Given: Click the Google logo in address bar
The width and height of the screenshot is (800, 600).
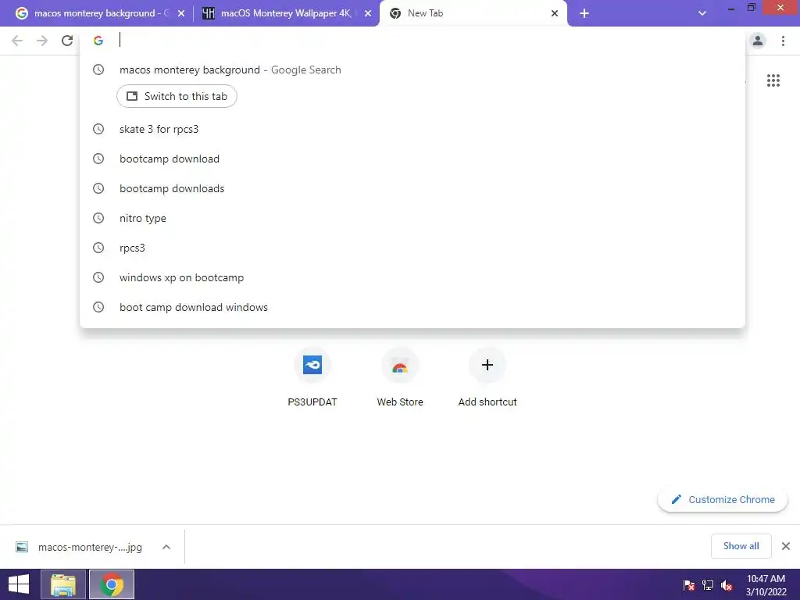Looking at the screenshot, I should point(98,41).
